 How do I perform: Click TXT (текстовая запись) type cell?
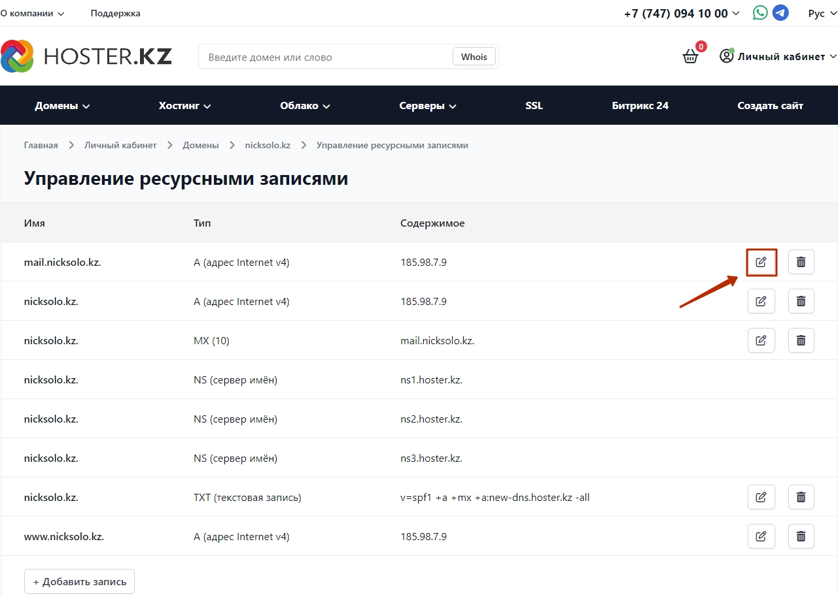click(247, 497)
